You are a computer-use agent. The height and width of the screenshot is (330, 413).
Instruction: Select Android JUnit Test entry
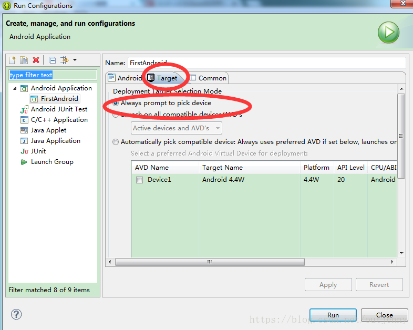tap(59, 109)
